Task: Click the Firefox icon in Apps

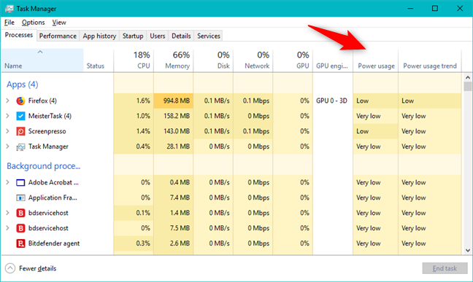Action: point(20,101)
